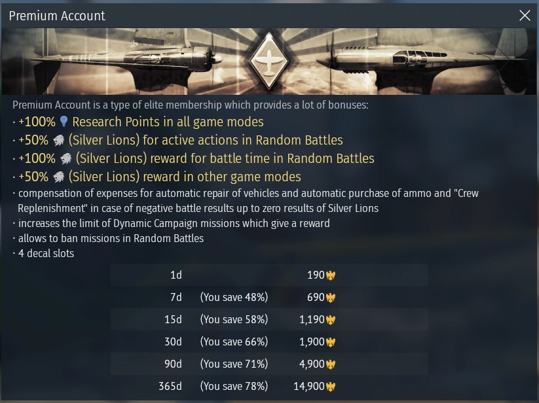Click the Golden Eagle icon beside 1,190

(331, 320)
